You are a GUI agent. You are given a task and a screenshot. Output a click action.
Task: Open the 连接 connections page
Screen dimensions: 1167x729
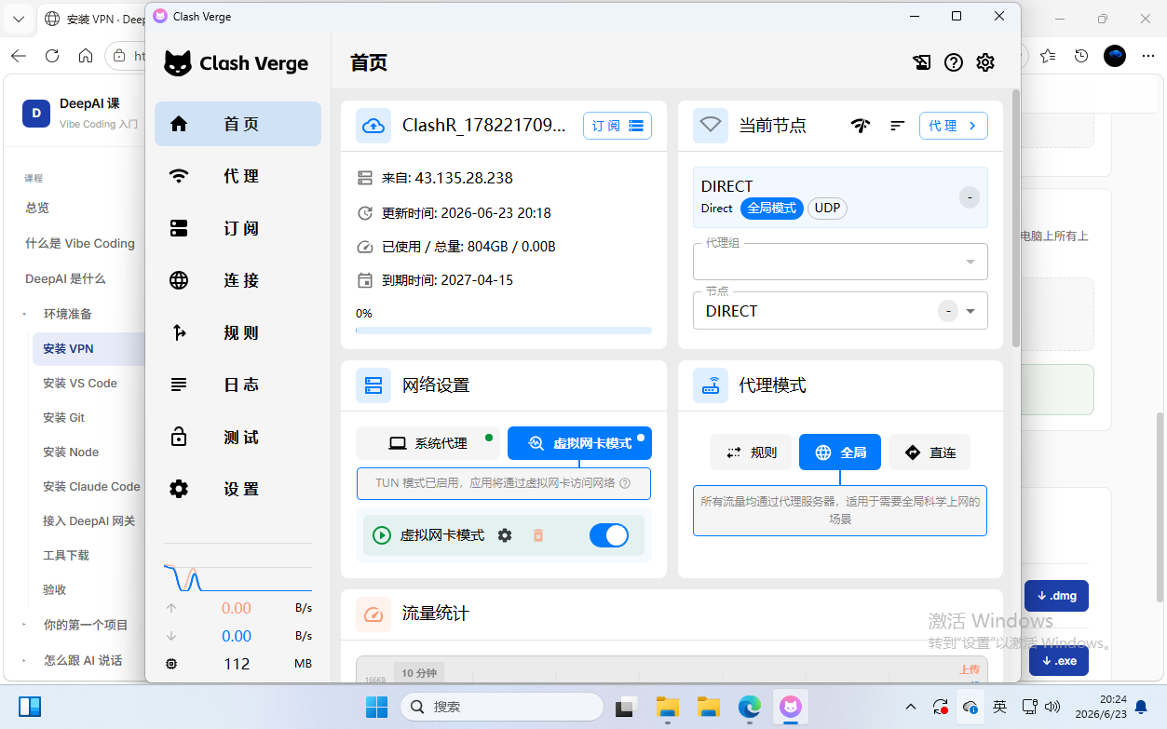point(237,280)
